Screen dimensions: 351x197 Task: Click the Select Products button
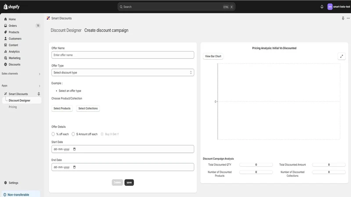62,108
